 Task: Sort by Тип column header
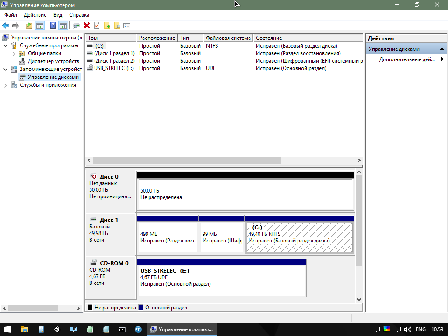click(190, 38)
